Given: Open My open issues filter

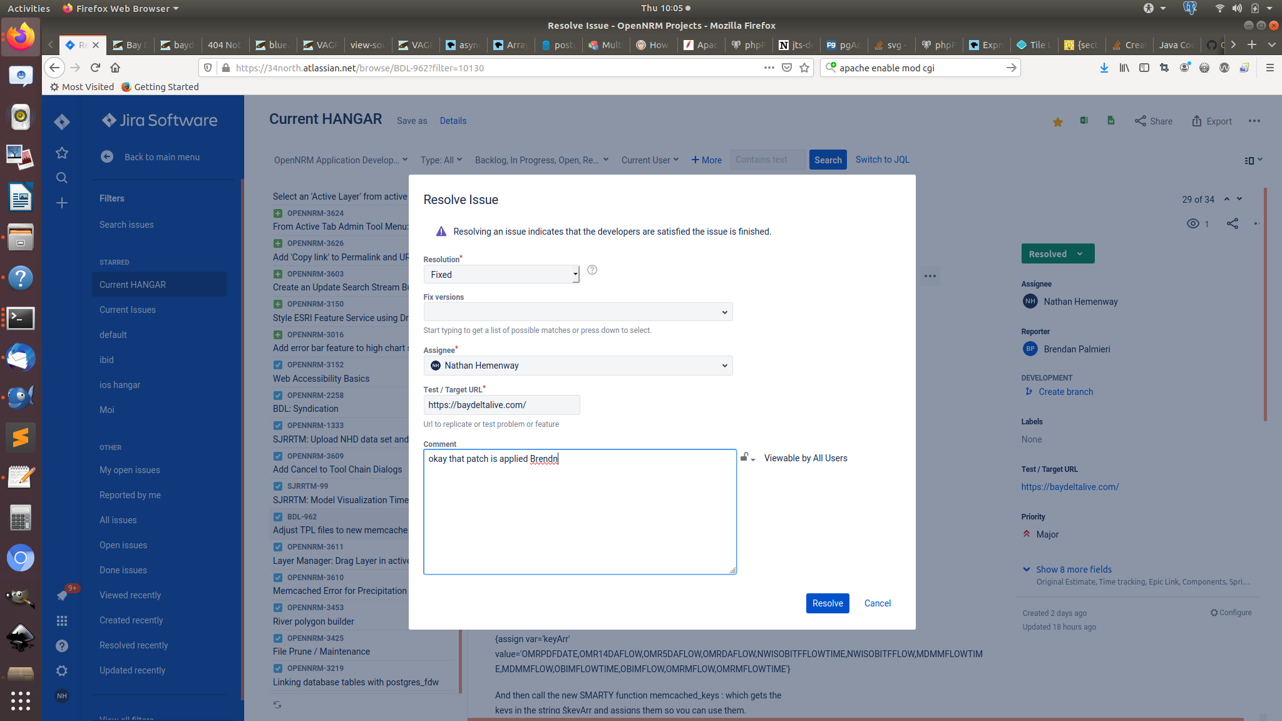Looking at the screenshot, I should point(130,470).
